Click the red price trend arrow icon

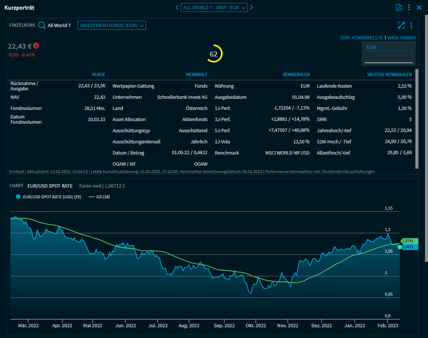[36, 46]
